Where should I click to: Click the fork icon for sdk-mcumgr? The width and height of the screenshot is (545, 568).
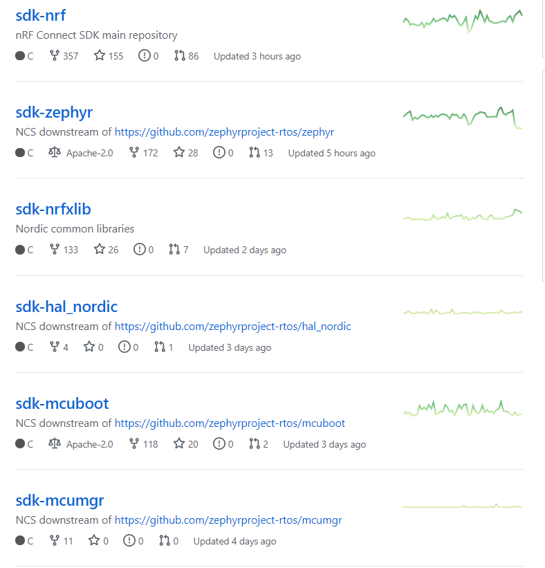tap(55, 541)
